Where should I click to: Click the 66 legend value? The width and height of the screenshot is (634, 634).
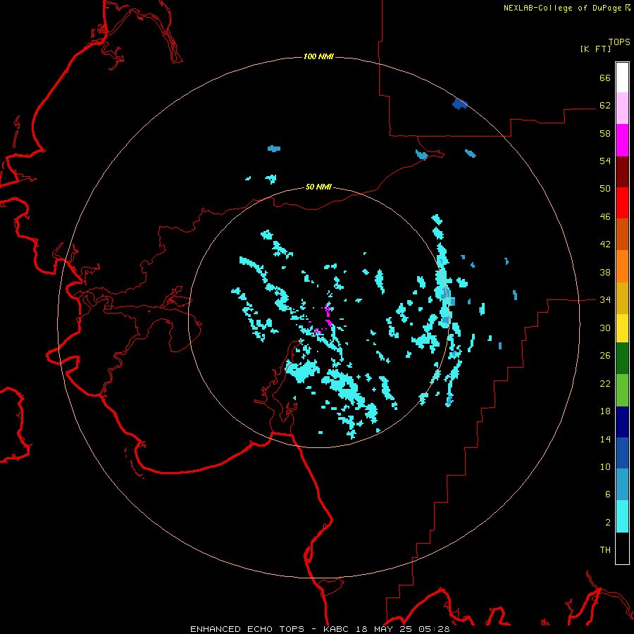coord(605,77)
